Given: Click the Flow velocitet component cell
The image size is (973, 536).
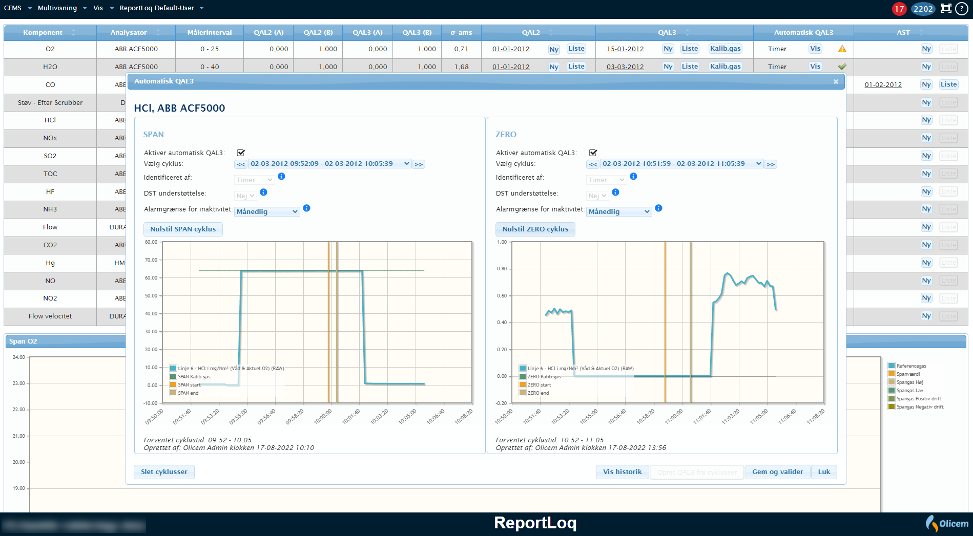Looking at the screenshot, I should pyautogui.click(x=50, y=316).
